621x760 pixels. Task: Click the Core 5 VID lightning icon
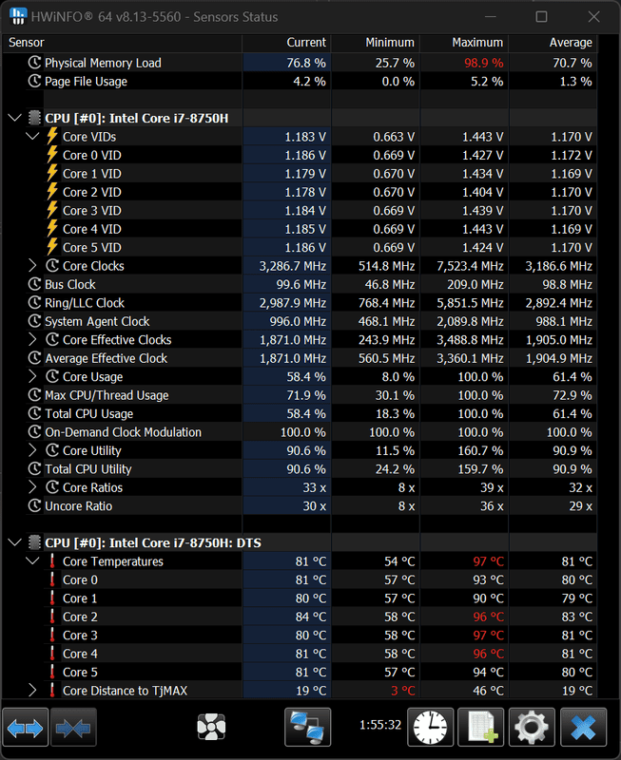52,247
